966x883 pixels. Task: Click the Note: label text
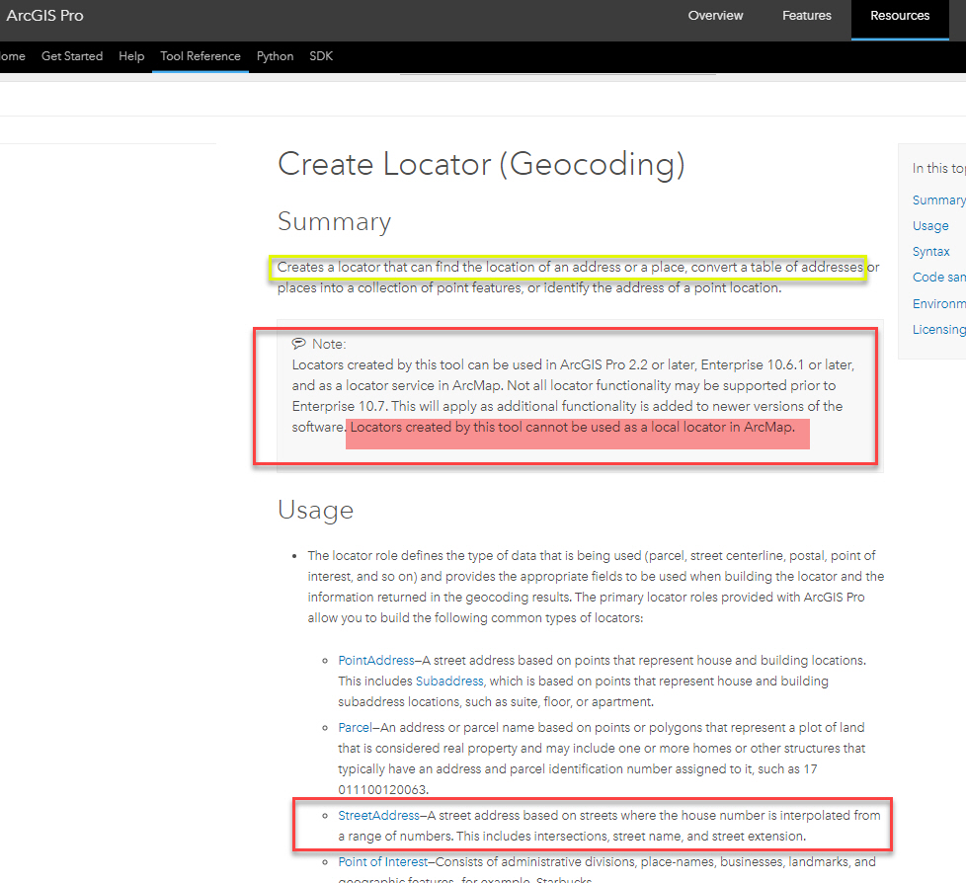pyautogui.click(x=329, y=344)
